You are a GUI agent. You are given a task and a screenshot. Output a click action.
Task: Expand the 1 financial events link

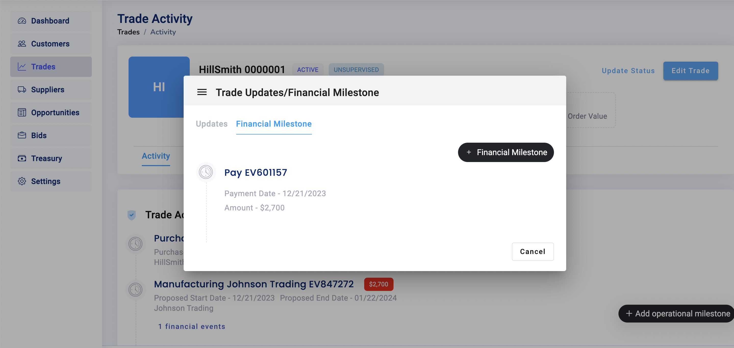coord(192,326)
